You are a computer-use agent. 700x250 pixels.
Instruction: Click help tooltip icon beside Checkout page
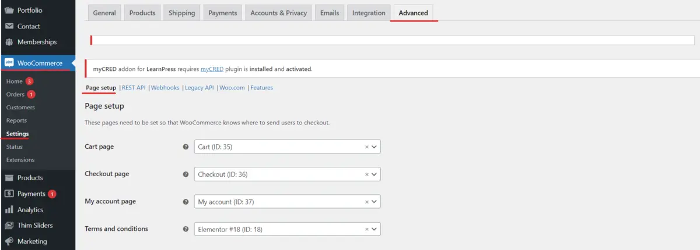point(186,174)
